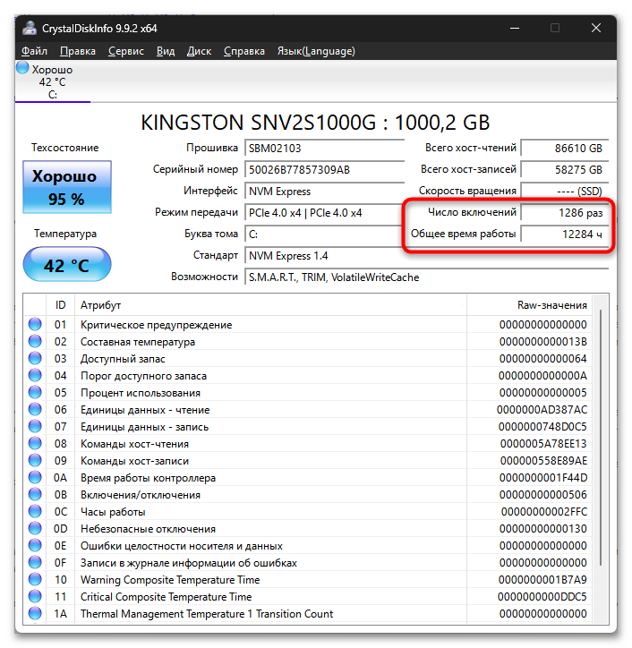Image resolution: width=632 pixels, height=648 pixels.
Task: Click status orb for Команды хост-чтения row
Action: coord(35,443)
